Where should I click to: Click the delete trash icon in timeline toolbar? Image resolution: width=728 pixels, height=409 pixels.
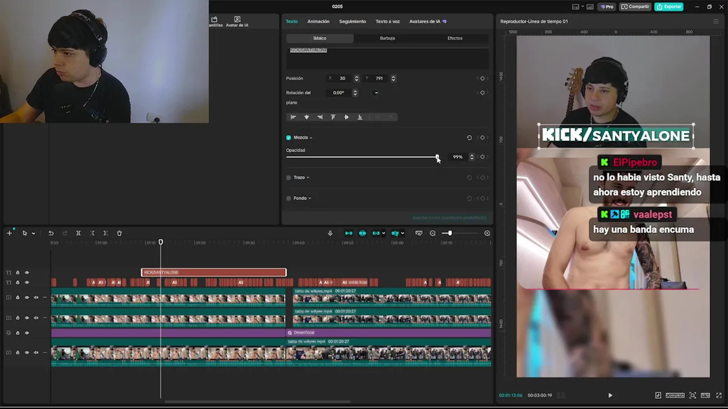[119, 233]
